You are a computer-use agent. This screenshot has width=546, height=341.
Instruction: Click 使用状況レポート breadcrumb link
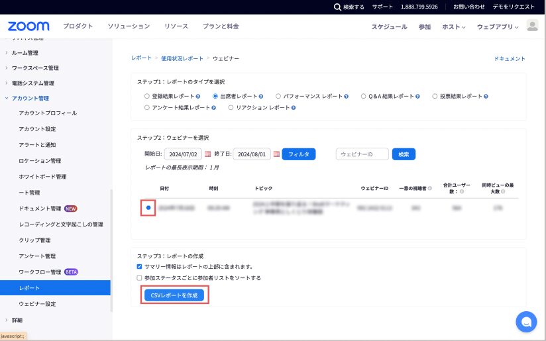tap(182, 59)
